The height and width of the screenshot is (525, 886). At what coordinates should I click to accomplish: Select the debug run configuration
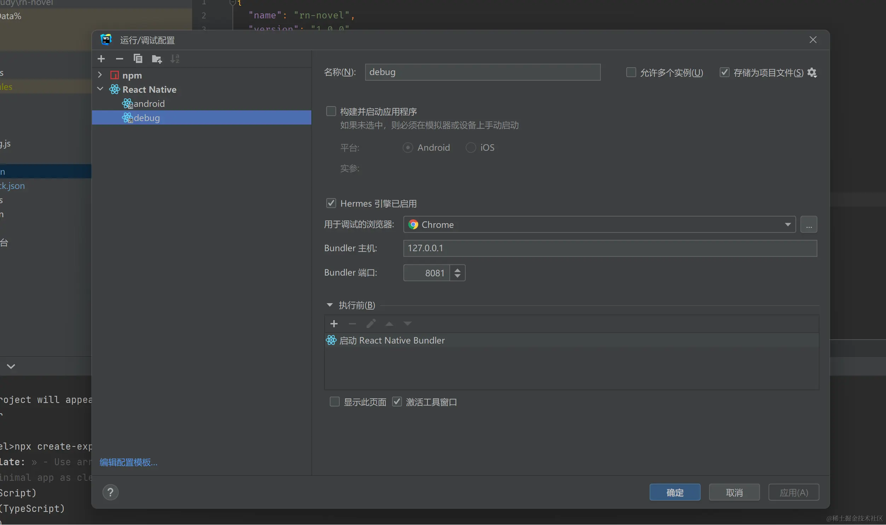pyautogui.click(x=201, y=117)
